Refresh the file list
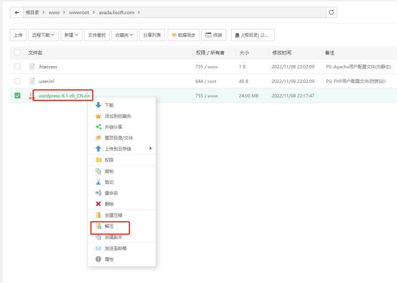Image resolution: width=397 pixels, height=283 pixels. [x=331, y=13]
